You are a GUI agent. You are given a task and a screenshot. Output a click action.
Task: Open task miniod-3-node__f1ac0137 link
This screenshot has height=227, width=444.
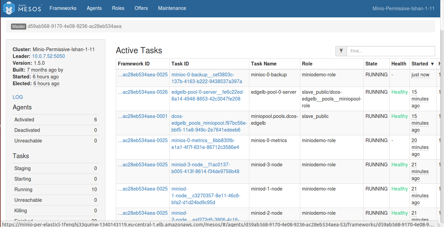pos(205,168)
